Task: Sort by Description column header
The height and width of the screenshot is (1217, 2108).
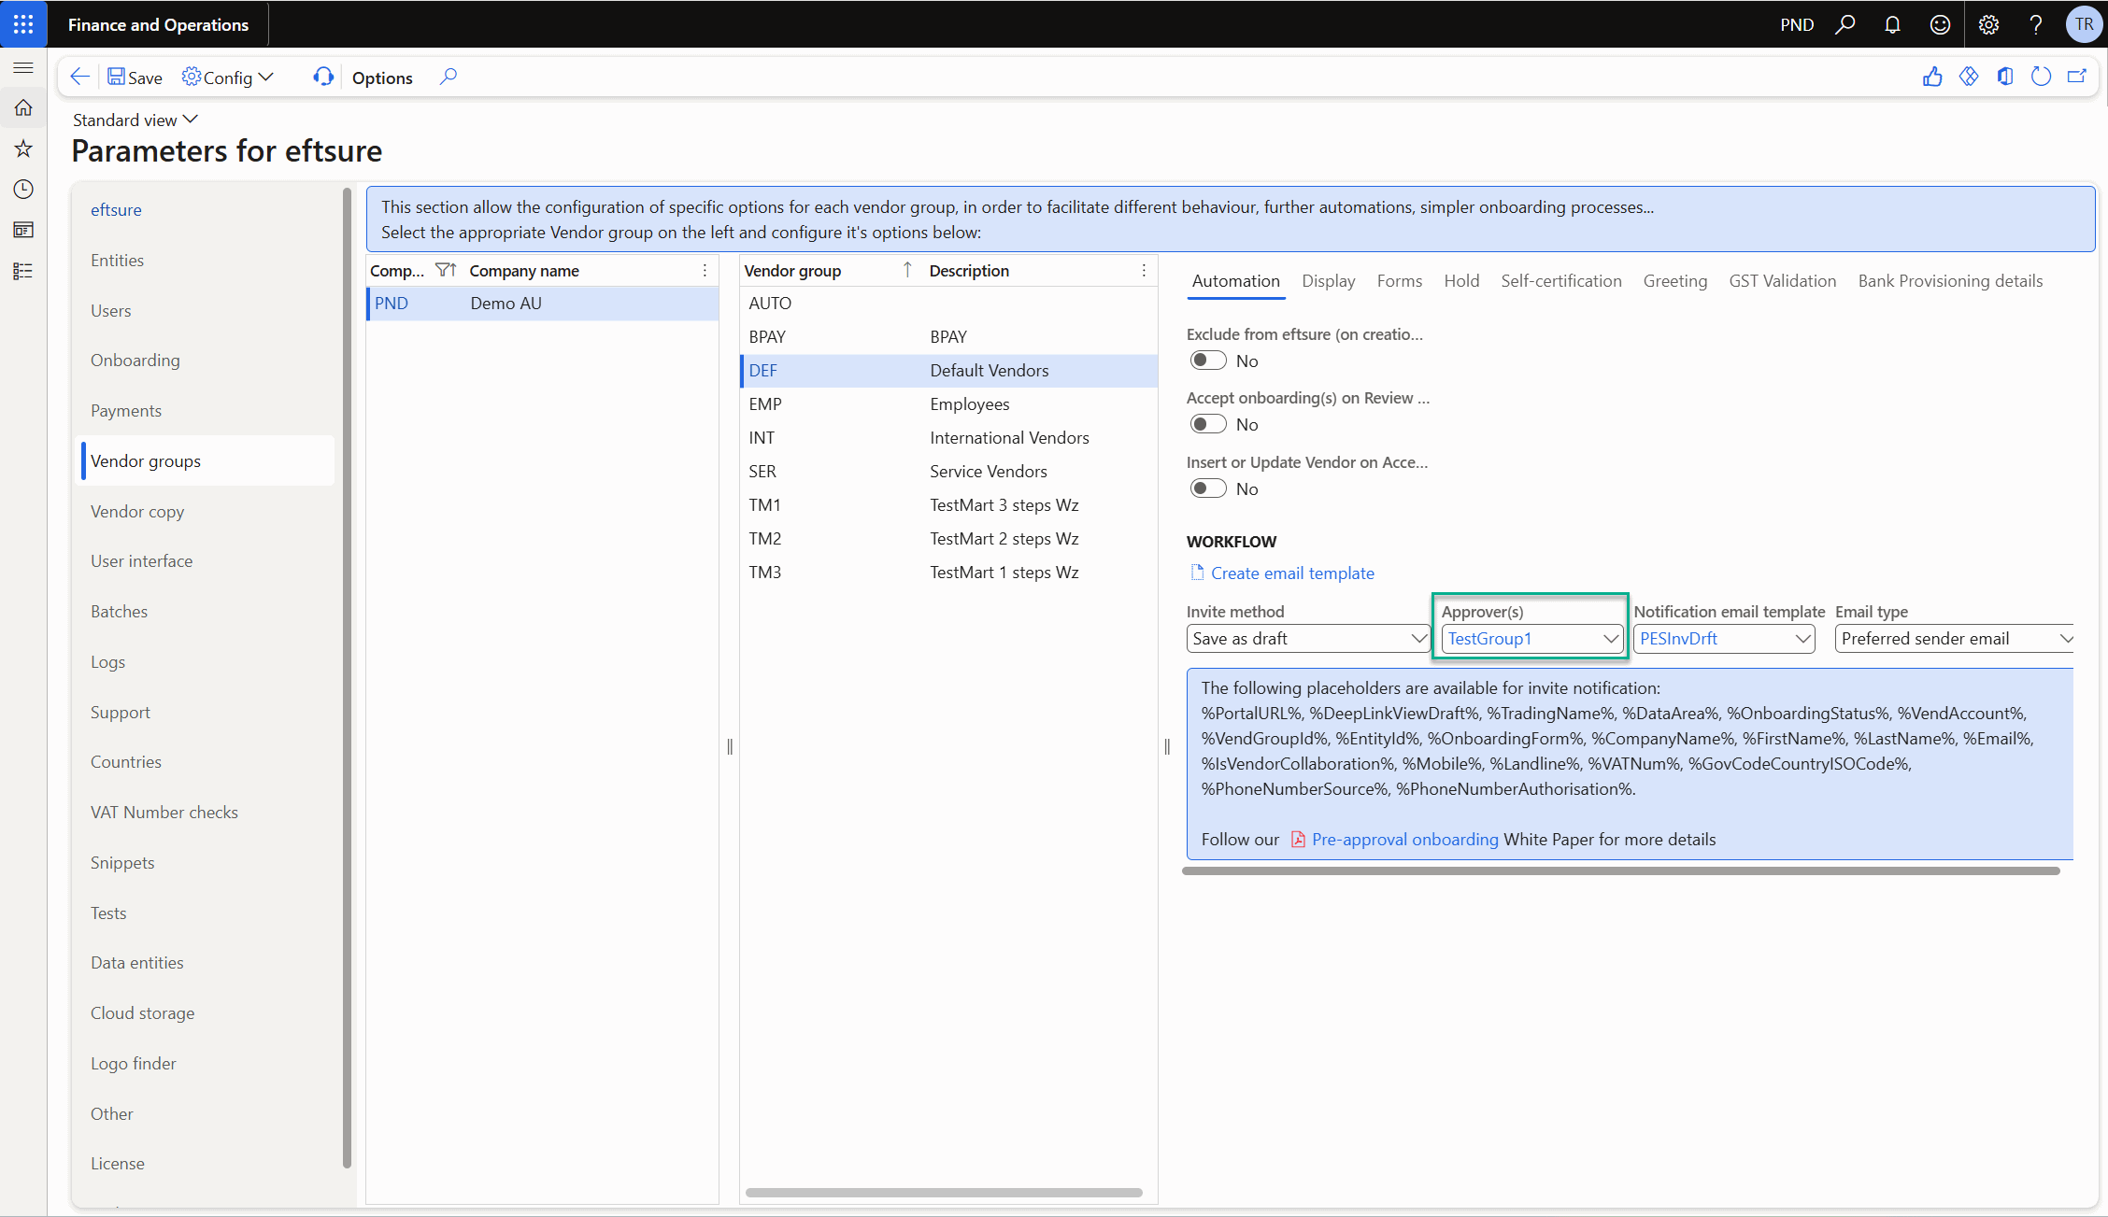Action: (969, 271)
